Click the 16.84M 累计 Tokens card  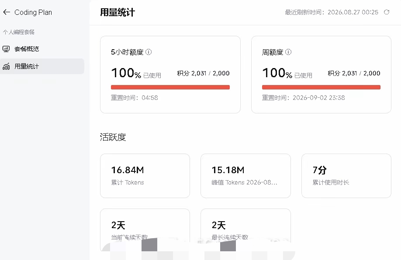point(145,176)
